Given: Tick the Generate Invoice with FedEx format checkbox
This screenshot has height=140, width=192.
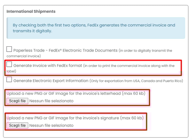Looking at the screenshot, I should click(x=9, y=65).
